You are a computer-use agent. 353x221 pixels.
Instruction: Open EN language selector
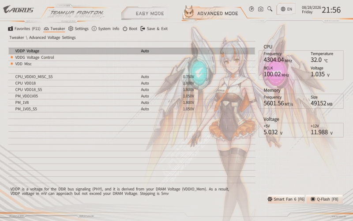click(286, 9)
